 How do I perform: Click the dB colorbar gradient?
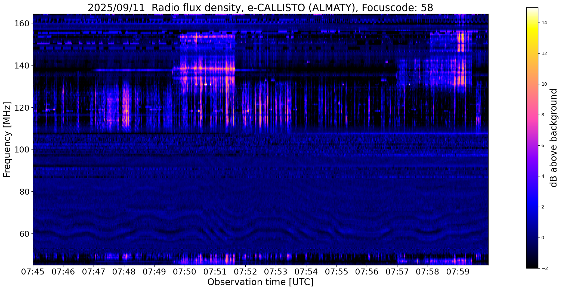(532, 138)
